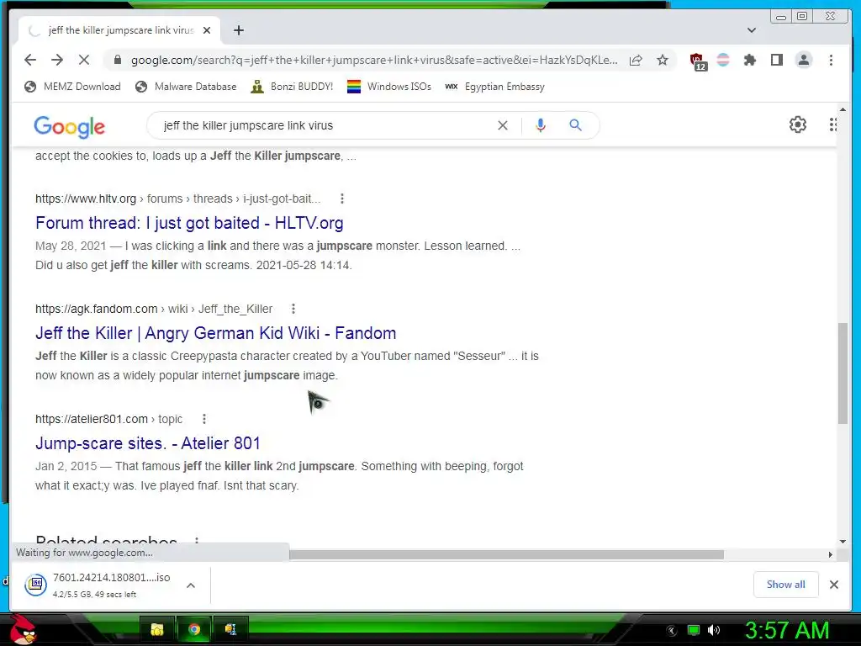This screenshot has height=646, width=861.
Task: Open the site info padlock icon
Action: coord(117,60)
